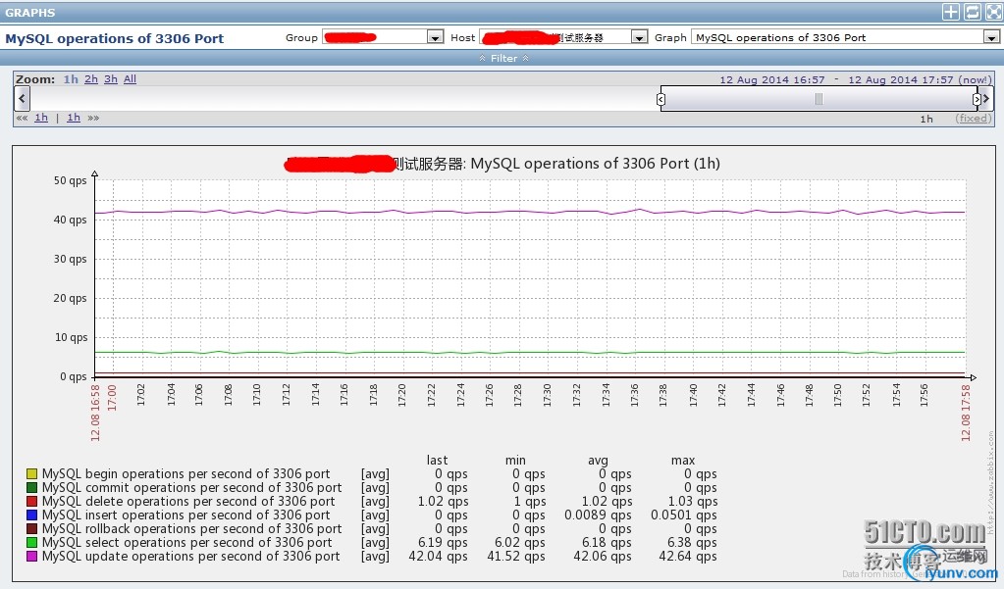Viewport: 1004px width, 589px height.
Task: Click red swatch for delete operations
Action: 32,502
